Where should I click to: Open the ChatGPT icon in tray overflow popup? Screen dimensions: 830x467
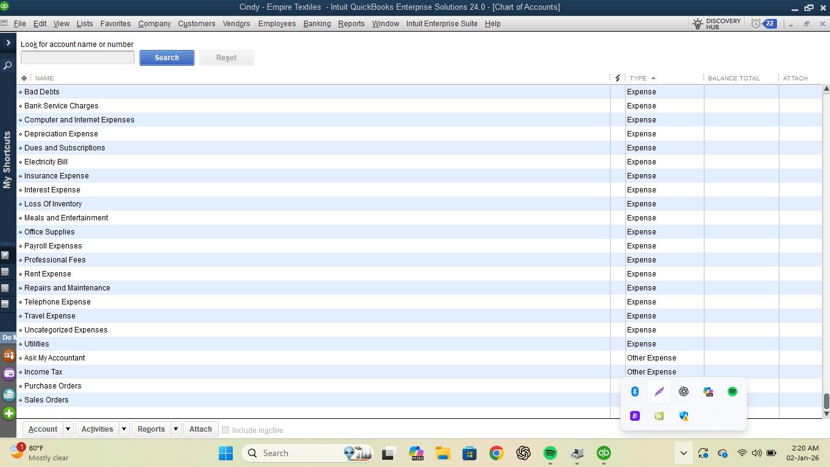click(x=684, y=392)
